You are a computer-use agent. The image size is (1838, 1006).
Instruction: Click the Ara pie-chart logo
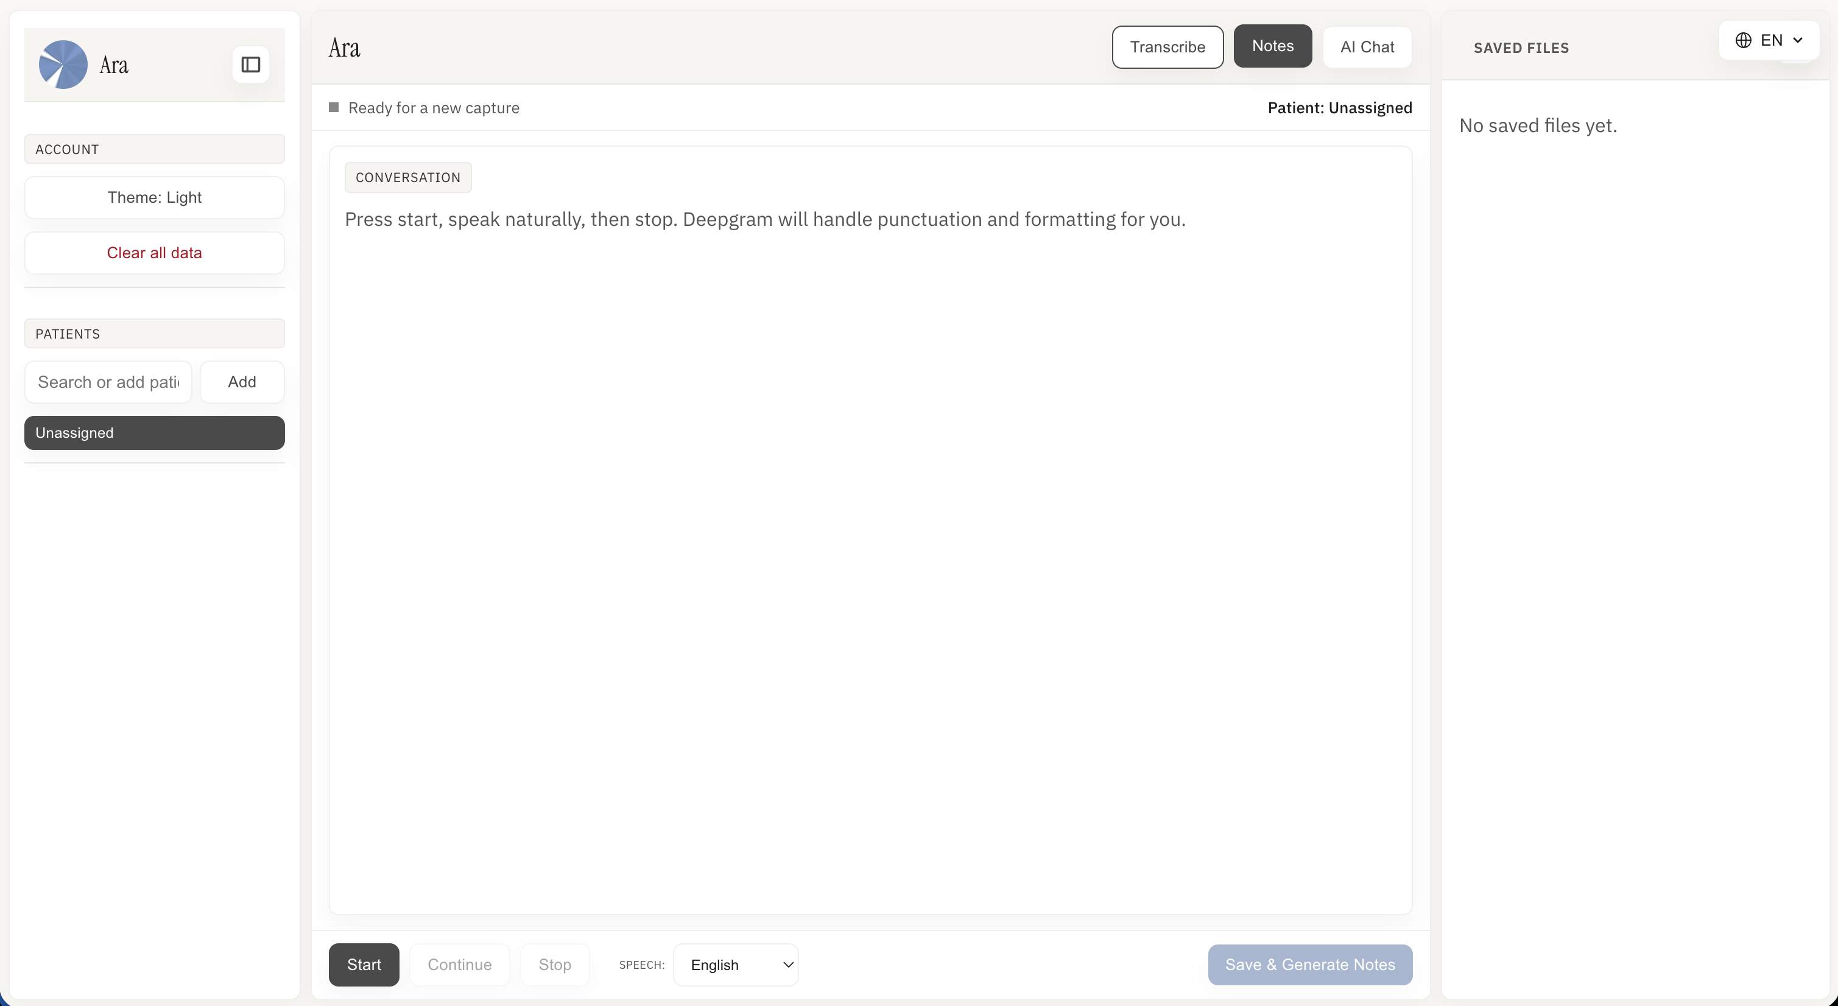tap(63, 64)
